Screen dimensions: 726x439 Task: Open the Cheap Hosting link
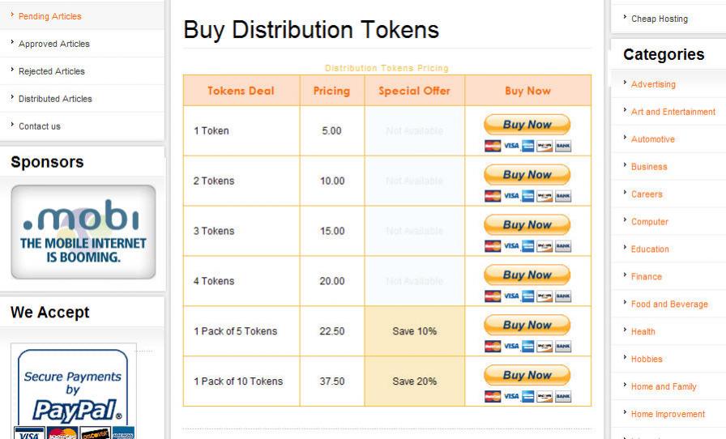coord(659,19)
